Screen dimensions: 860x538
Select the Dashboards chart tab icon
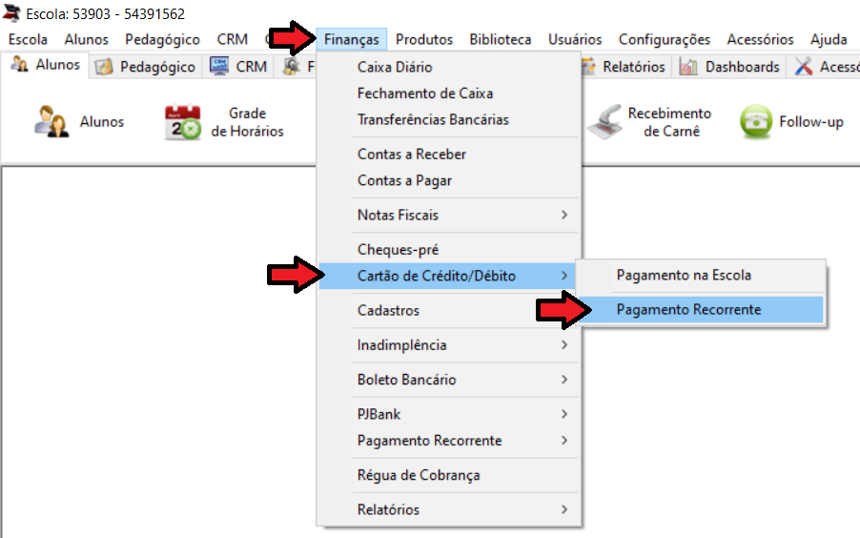pos(688,67)
